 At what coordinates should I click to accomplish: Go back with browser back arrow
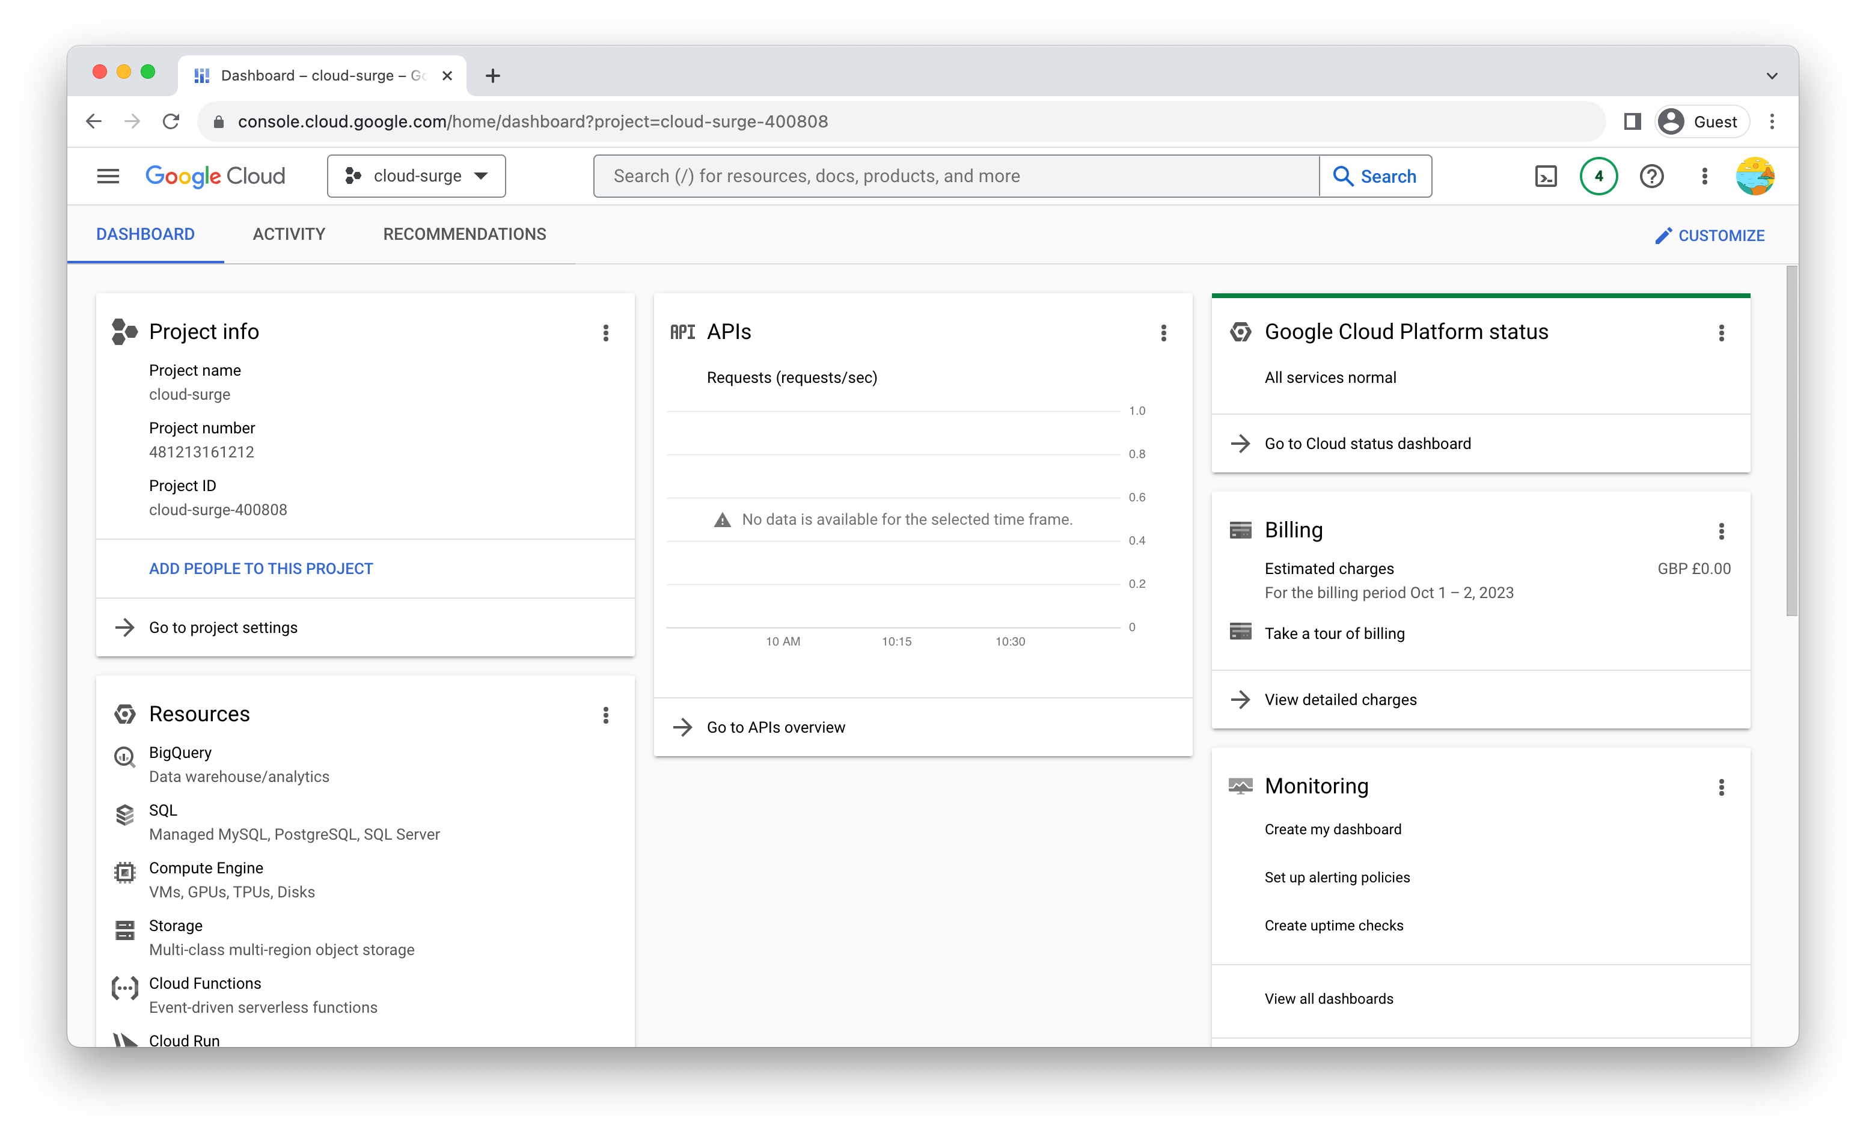tap(93, 121)
